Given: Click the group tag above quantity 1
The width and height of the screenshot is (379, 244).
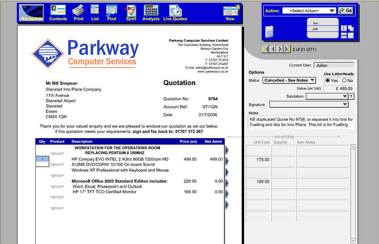Looking at the screenshot, I should 57,153.
